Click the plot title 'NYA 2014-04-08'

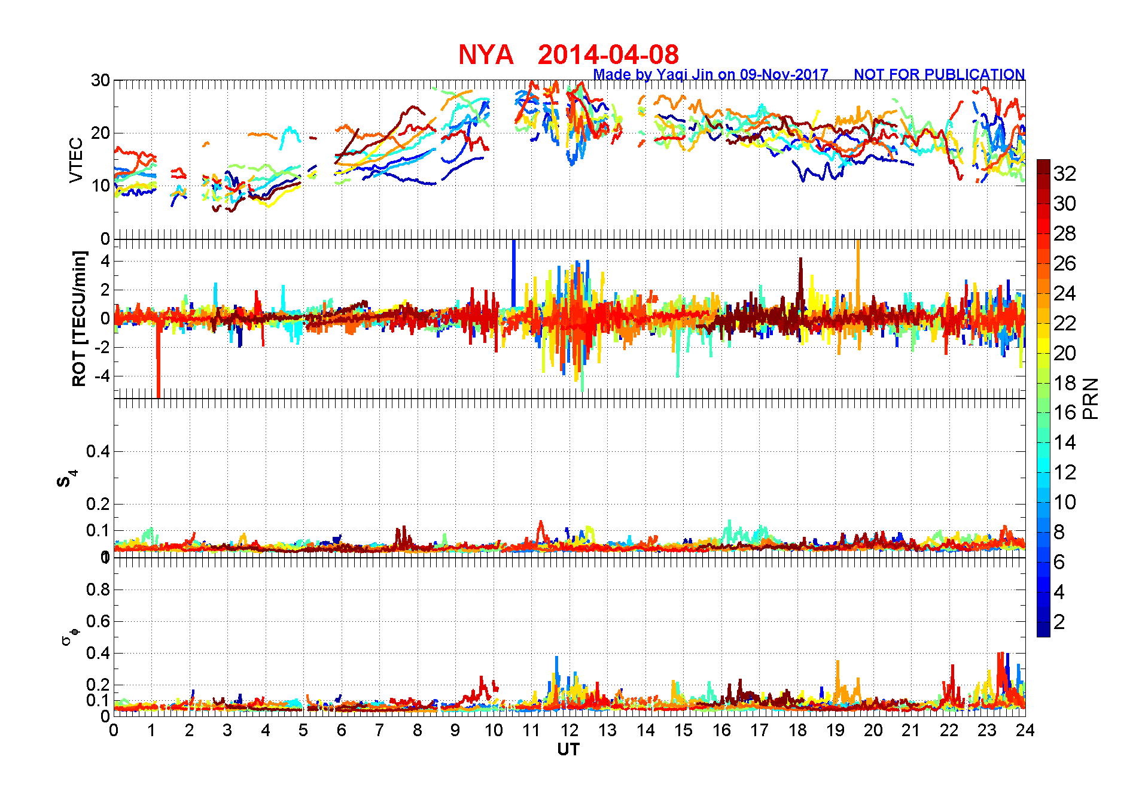[568, 55]
